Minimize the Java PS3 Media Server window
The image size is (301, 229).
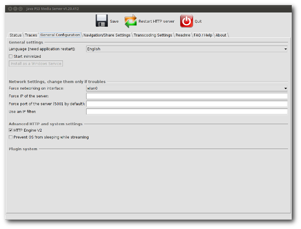[15, 9]
